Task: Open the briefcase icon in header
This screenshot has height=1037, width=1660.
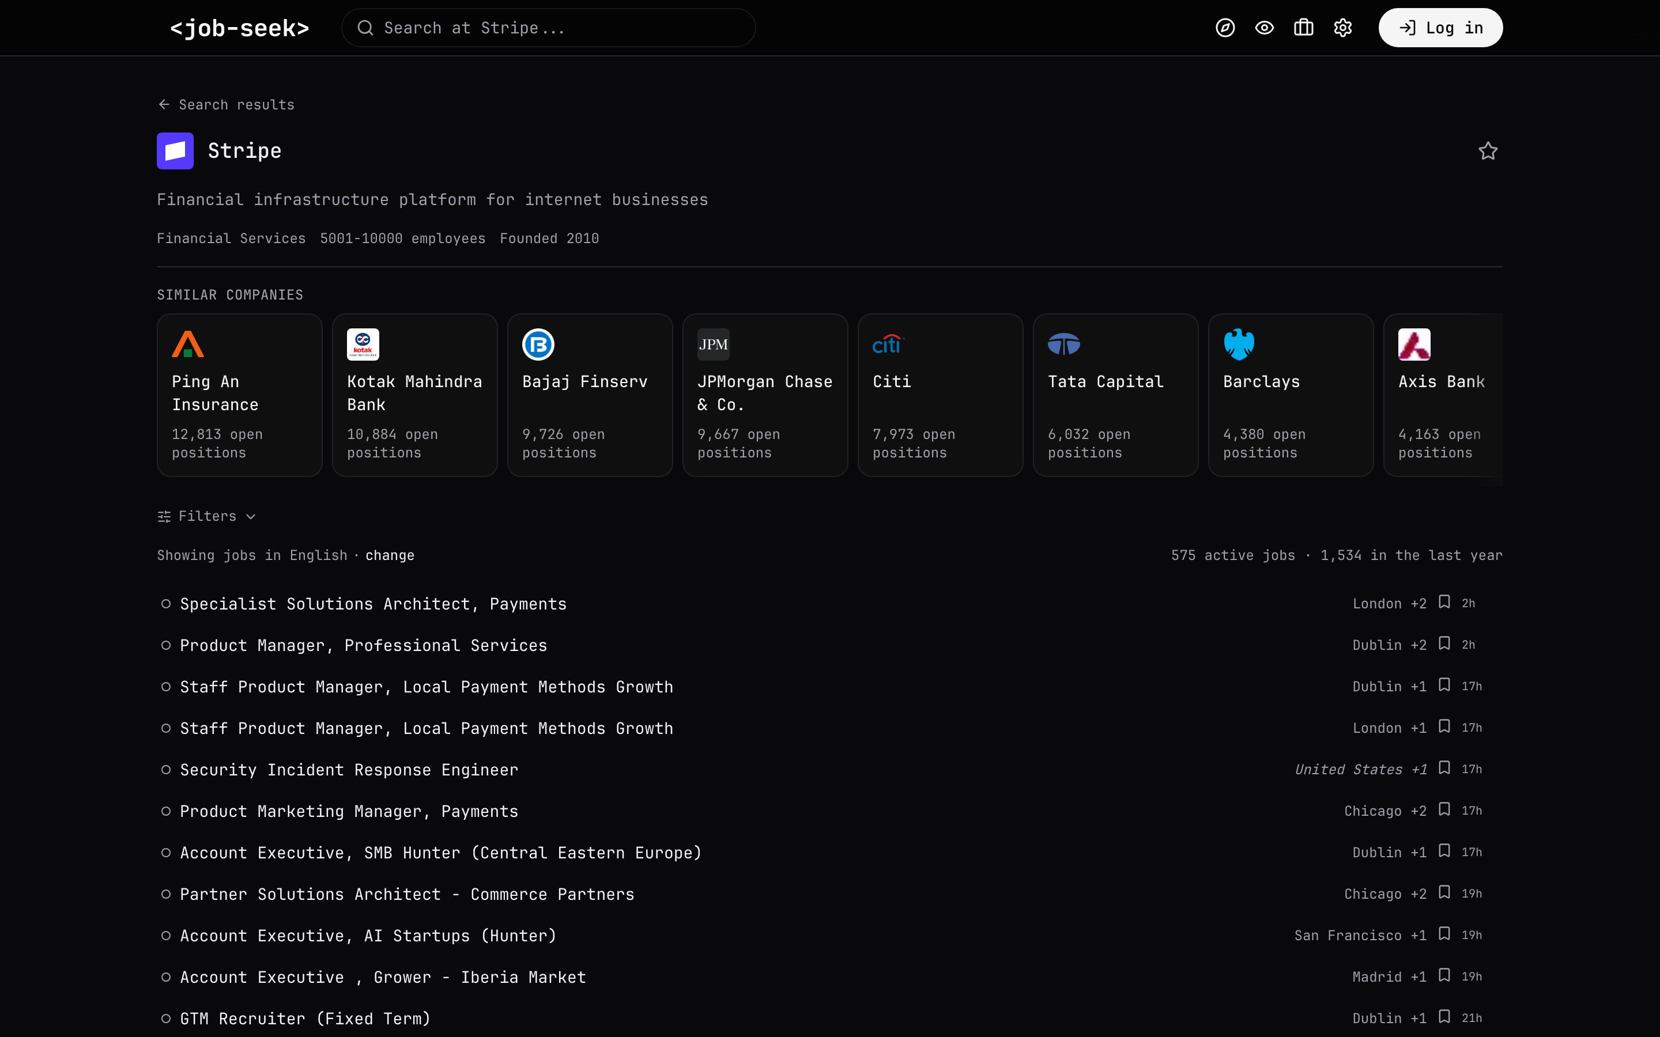Action: 1303,28
